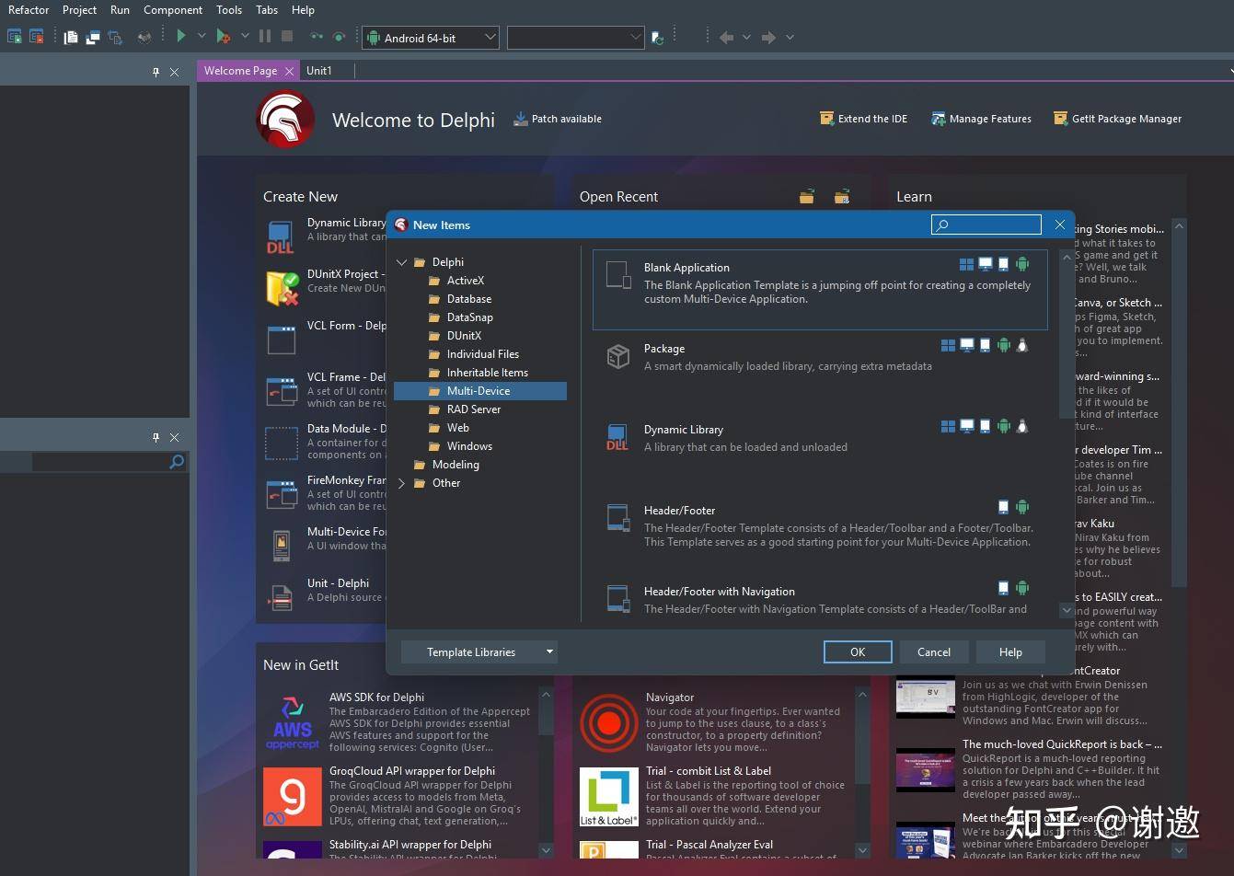Screen dimensions: 1234x876
Task: Click Cancel in New Items dialog
Action: [934, 651]
